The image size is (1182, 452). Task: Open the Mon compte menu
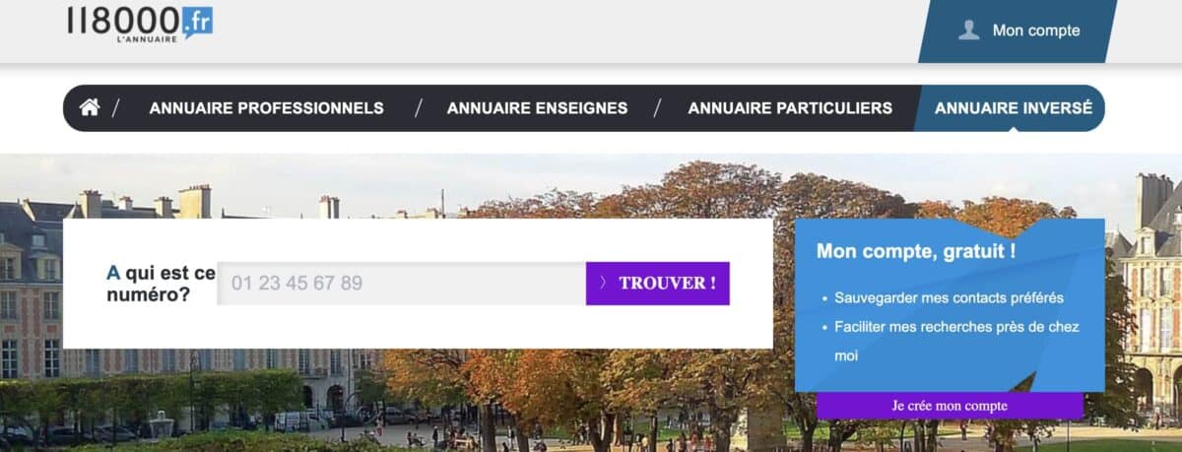tap(1018, 31)
